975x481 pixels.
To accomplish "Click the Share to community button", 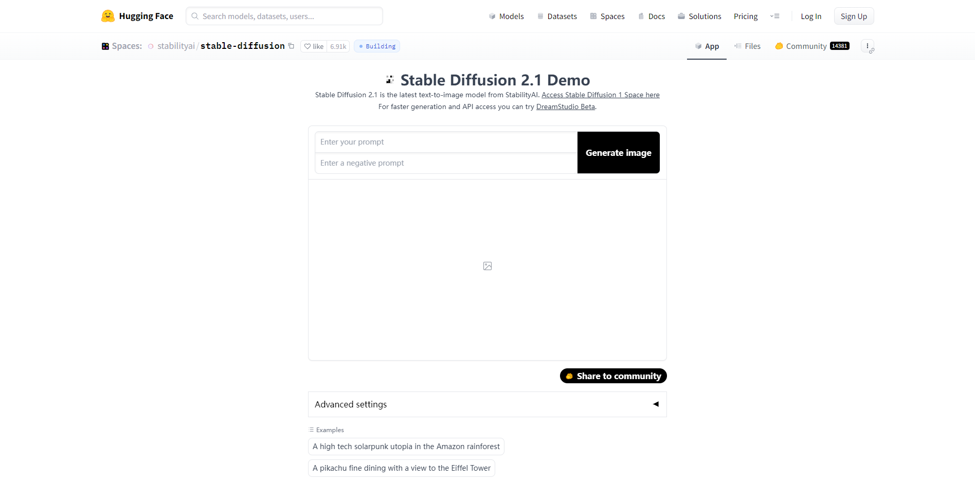I will coord(613,376).
